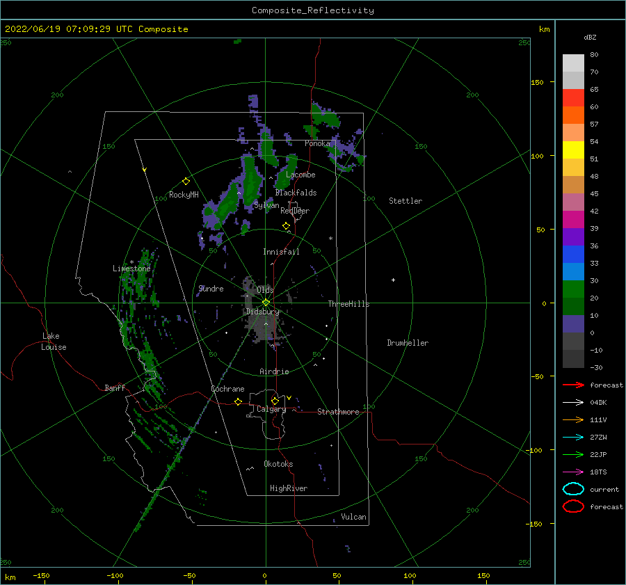This screenshot has width=626, height=585.
Task: Click the cyan 'current' ellipse icon
Action: (573, 489)
